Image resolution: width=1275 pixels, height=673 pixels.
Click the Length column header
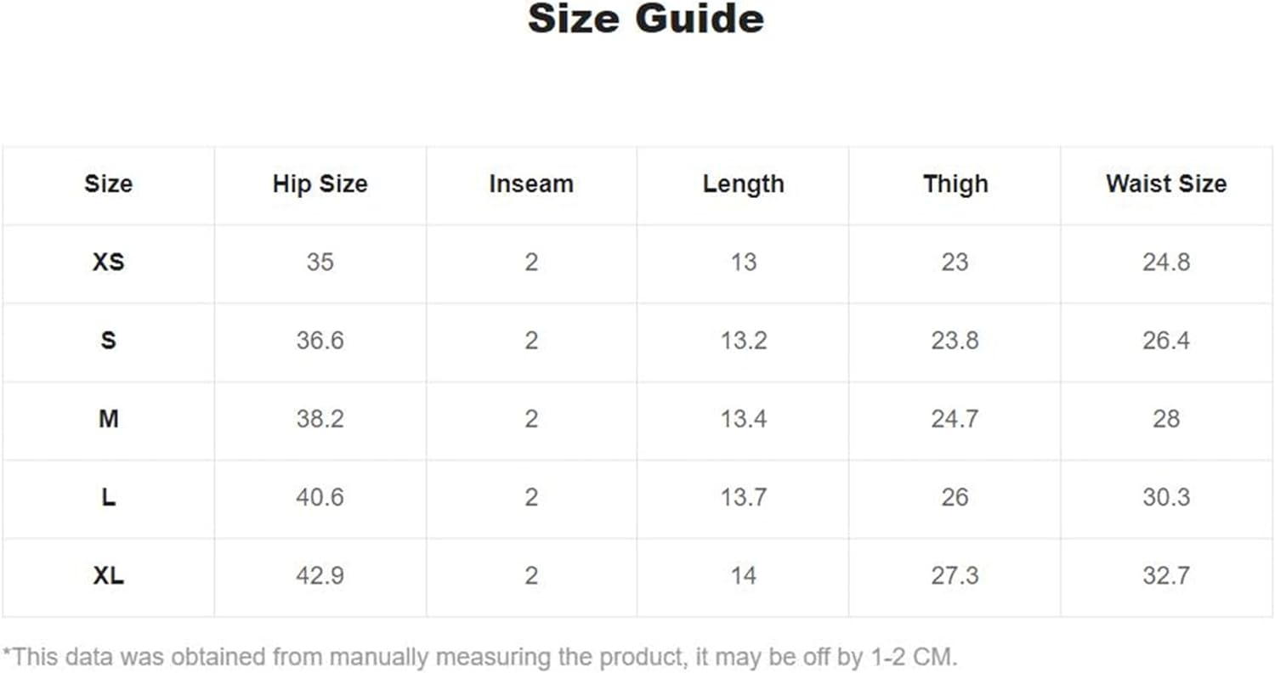tap(743, 184)
